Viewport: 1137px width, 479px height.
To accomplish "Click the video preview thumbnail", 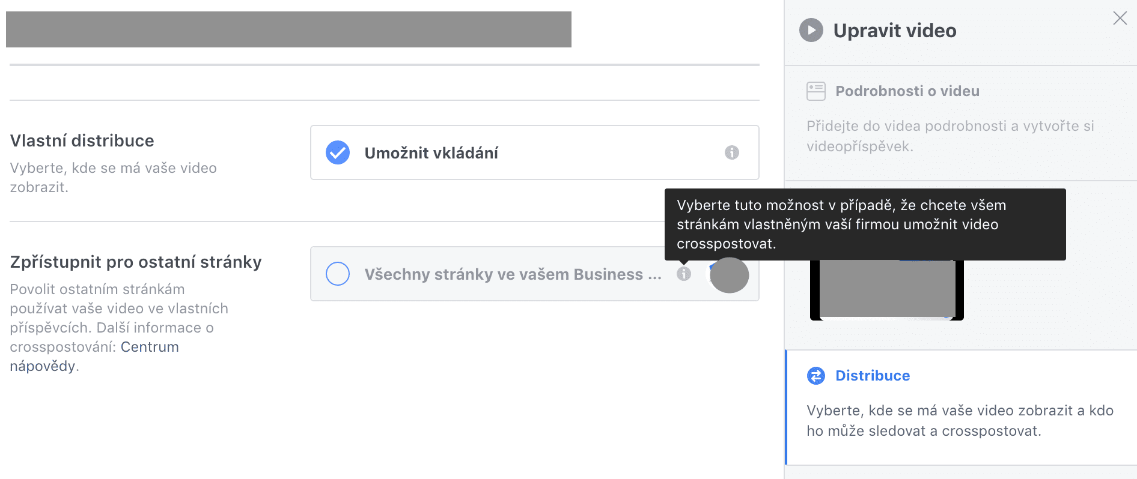I will [x=886, y=289].
